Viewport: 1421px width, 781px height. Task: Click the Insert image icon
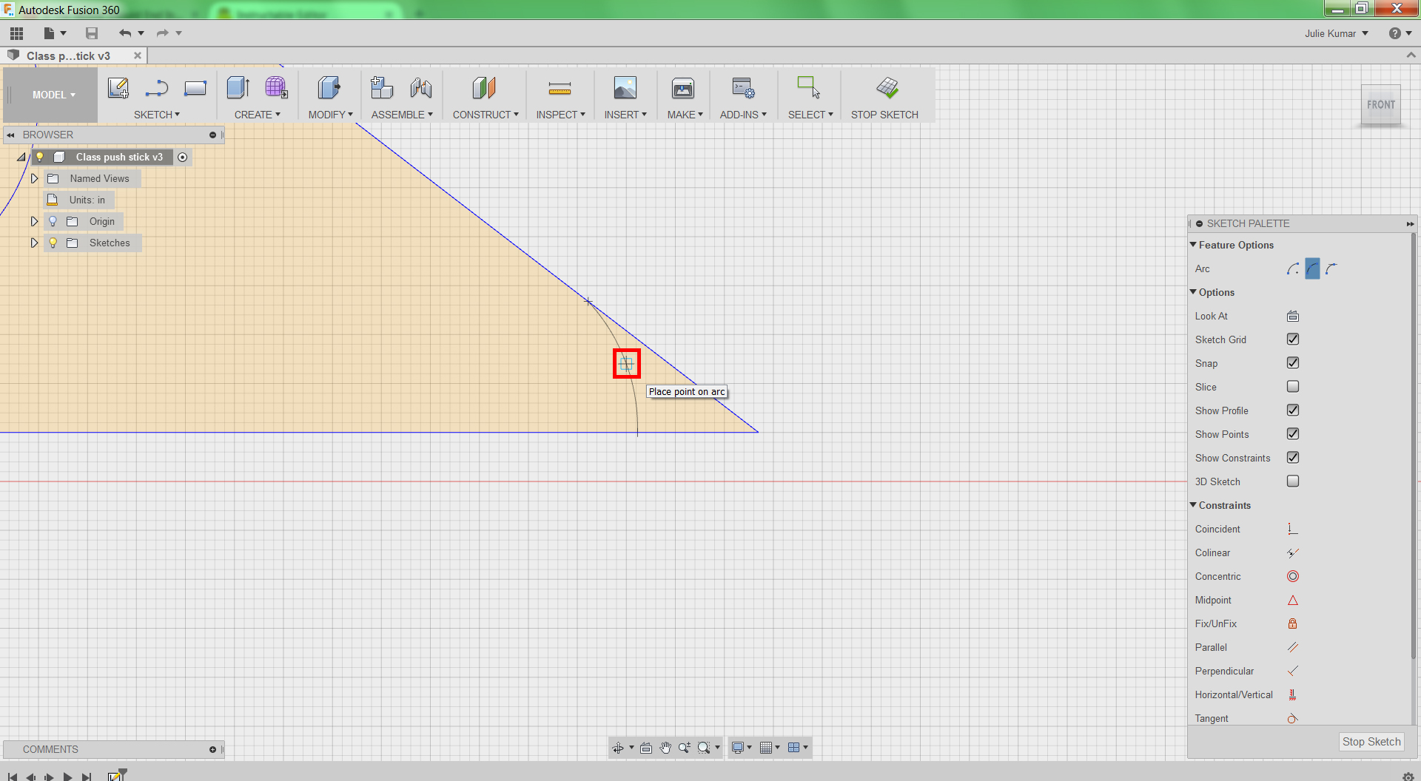click(625, 88)
